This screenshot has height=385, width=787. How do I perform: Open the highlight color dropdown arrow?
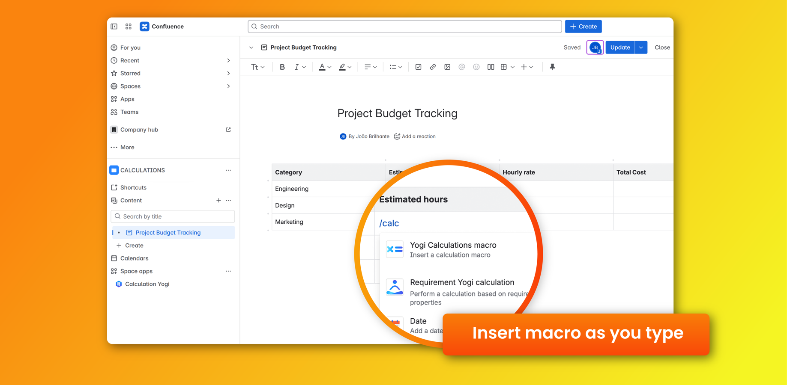tap(350, 67)
